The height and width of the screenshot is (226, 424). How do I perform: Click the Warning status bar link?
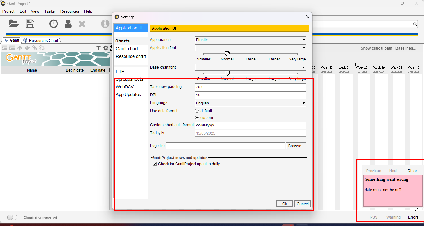point(393,217)
